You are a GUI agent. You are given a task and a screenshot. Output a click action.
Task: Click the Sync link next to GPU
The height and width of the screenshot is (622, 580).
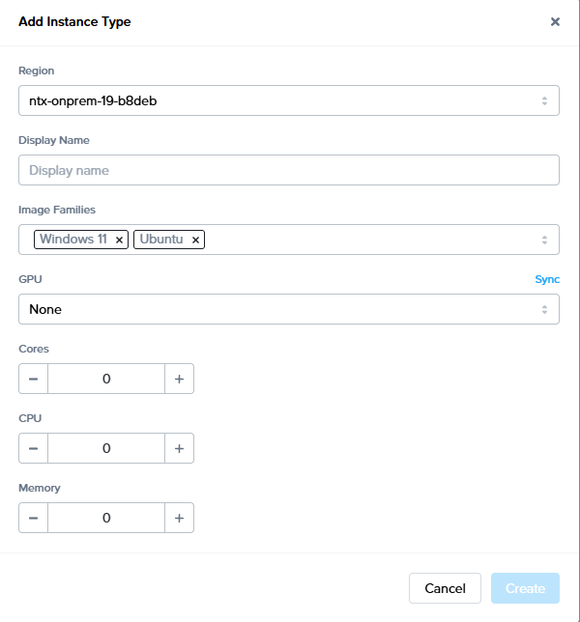point(547,279)
